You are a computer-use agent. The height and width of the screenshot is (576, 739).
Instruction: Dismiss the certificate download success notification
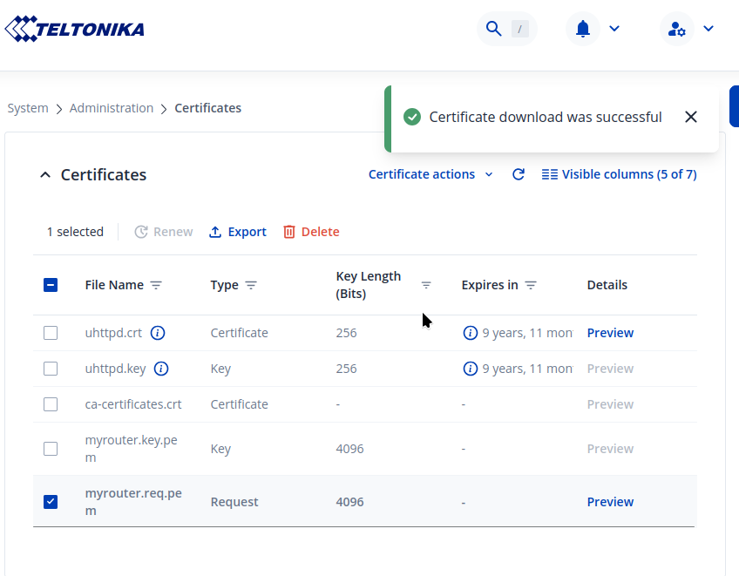point(691,117)
